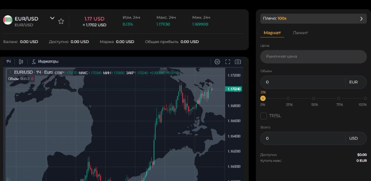Open chart settings gear icon

[x=217, y=62]
